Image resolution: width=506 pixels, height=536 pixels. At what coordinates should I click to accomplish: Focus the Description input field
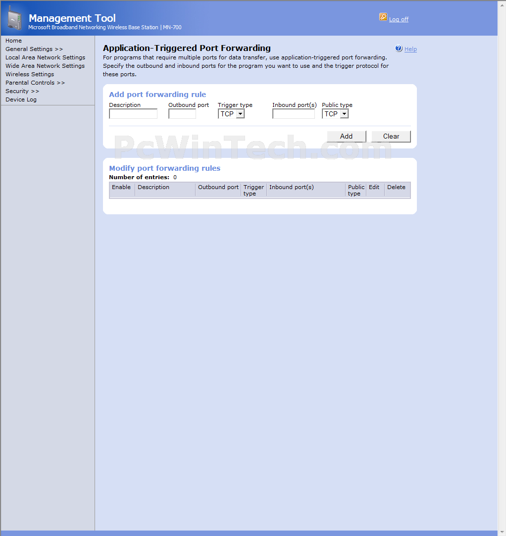(133, 114)
